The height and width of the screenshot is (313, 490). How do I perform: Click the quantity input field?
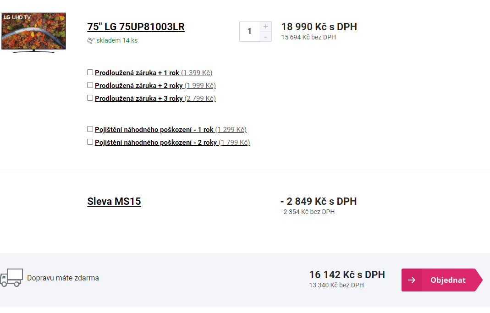(x=250, y=31)
